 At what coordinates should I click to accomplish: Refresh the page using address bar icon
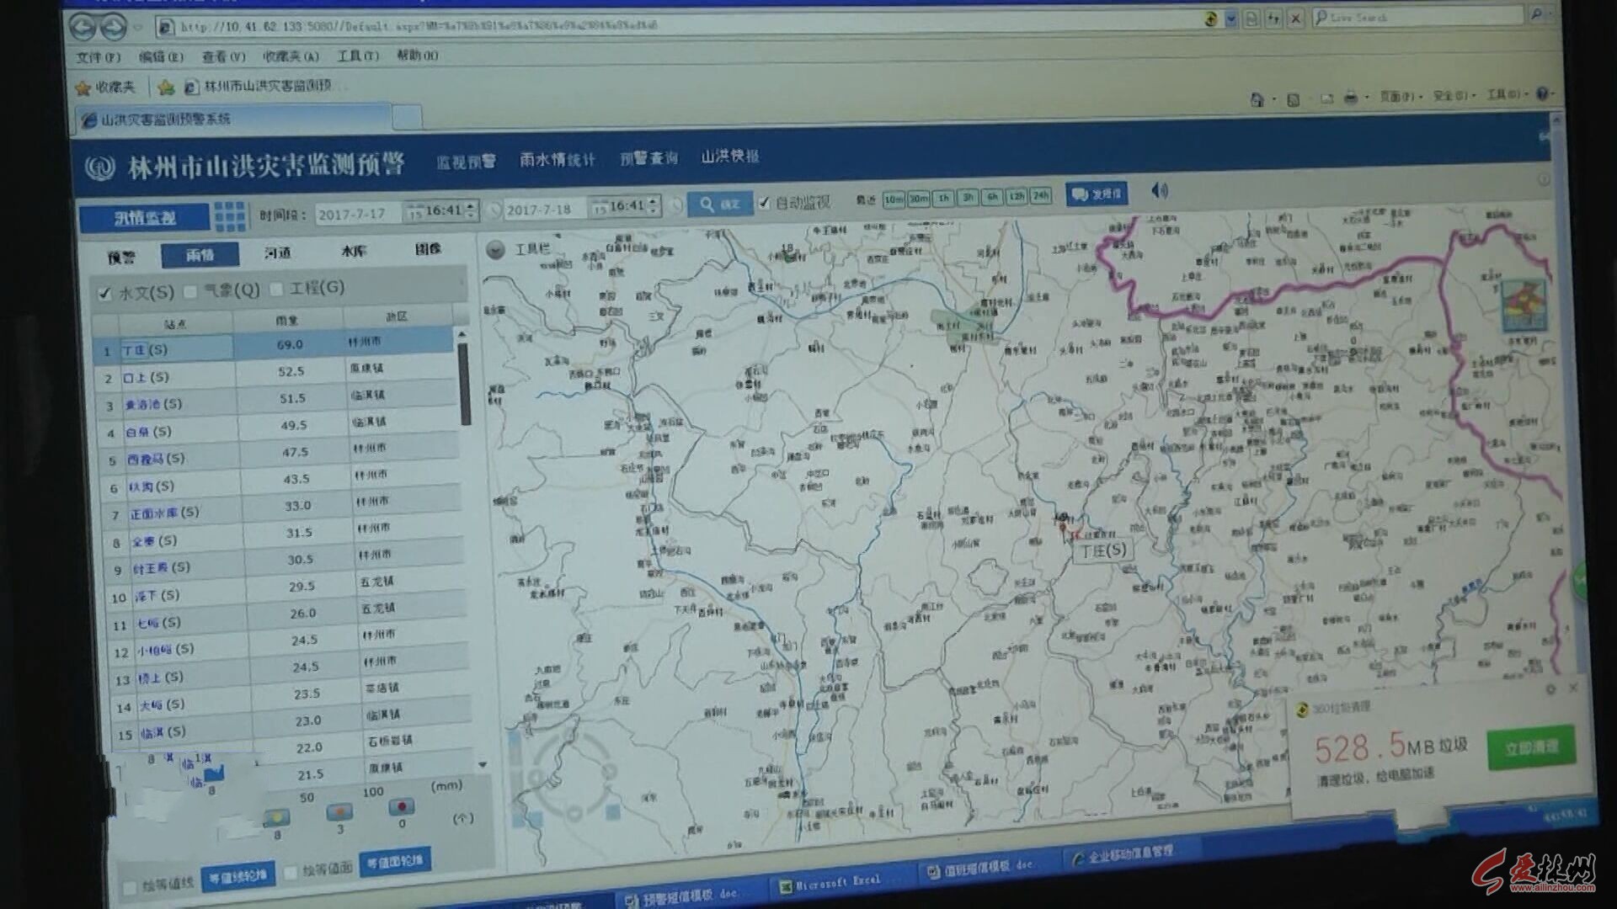tap(1273, 18)
